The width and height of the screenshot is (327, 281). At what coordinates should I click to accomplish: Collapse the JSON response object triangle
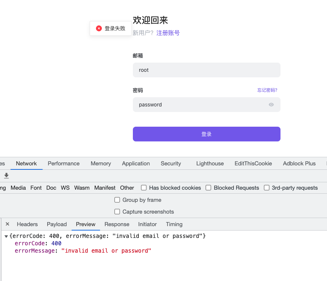(6, 236)
